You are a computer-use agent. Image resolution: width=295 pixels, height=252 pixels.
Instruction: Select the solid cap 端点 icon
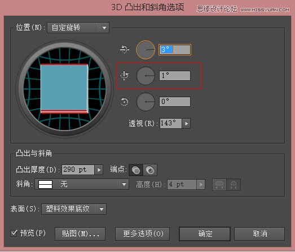point(136,170)
